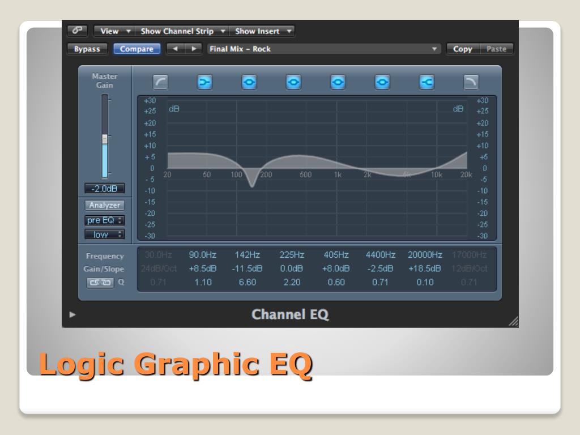This screenshot has height=435, width=580.
Task: Expand the disclosure triangle beside Channel EQ
Action: click(72, 315)
